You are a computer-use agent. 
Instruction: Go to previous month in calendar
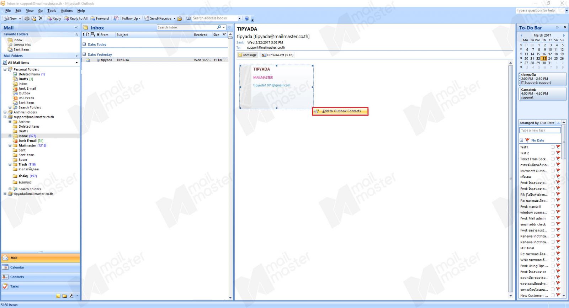click(x=521, y=35)
